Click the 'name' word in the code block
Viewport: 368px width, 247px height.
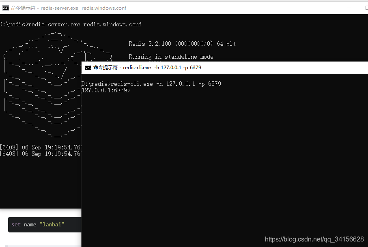click(30, 224)
